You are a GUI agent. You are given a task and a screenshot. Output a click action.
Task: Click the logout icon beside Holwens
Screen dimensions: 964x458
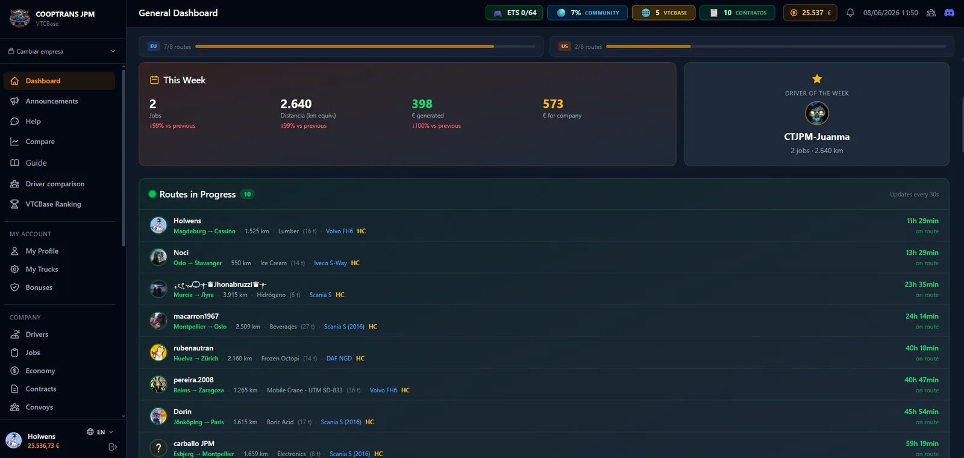[x=113, y=447]
